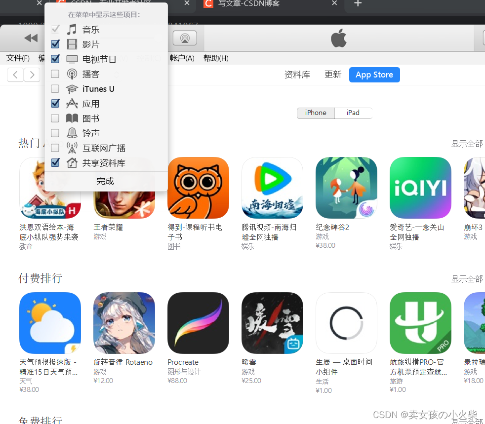485x424 pixels.
Task: Open a new browser tab with the plus button
Action: [x=357, y=4]
